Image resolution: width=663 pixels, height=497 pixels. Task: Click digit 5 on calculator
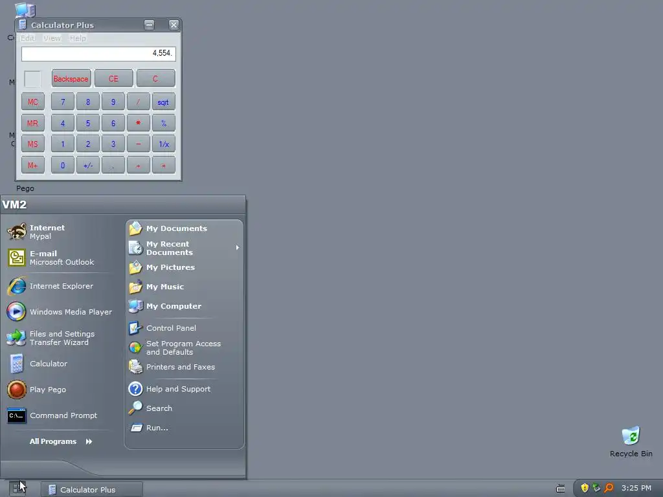[88, 123]
